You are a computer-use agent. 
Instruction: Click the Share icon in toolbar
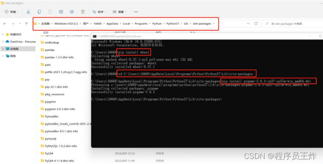(x=72, y=12)
